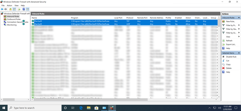Click Disable Rule in Selected Items

(x=231, y=57)
